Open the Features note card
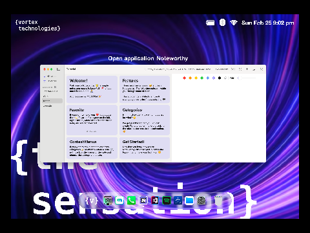 [145, 89]
